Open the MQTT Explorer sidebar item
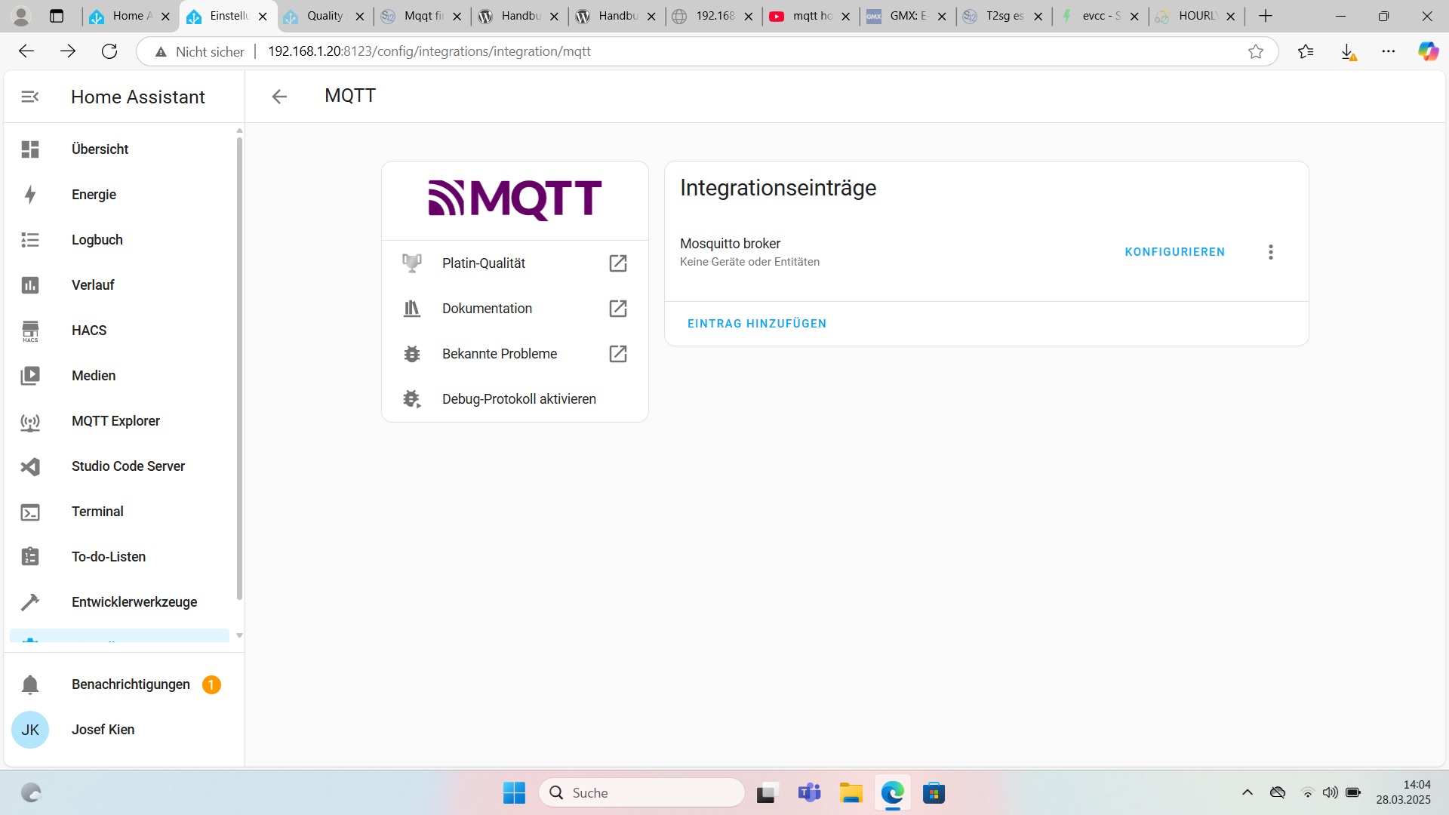This screenshot has width=1449, height=815. pyautogui.click(x=119, y=421)
